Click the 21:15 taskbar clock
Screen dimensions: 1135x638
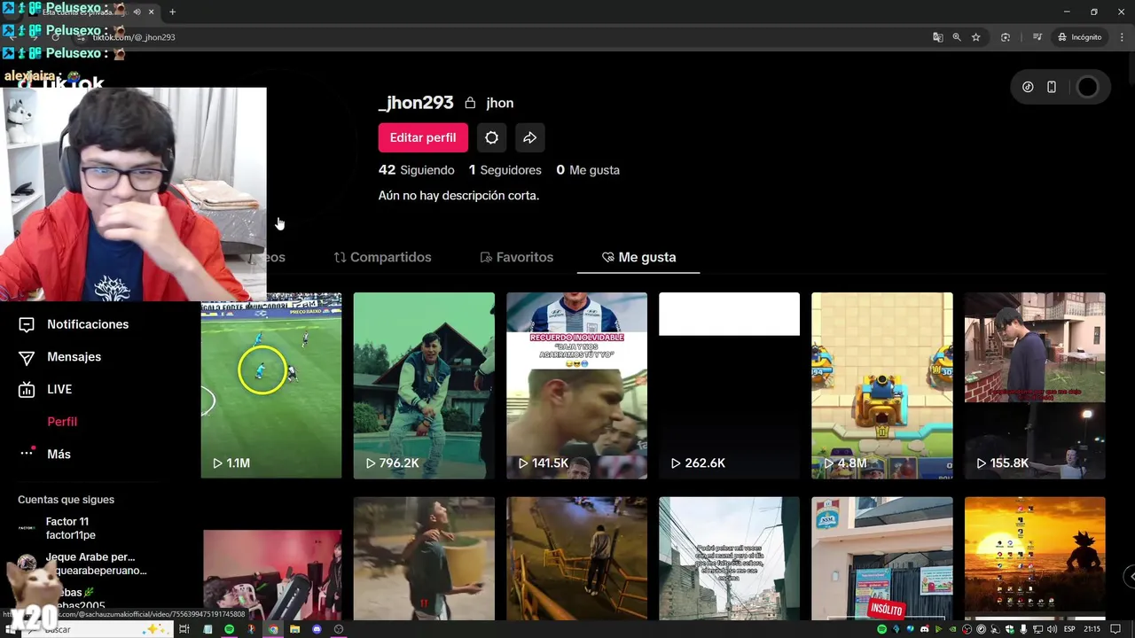pyautogui.click(x=1092, y=629)
